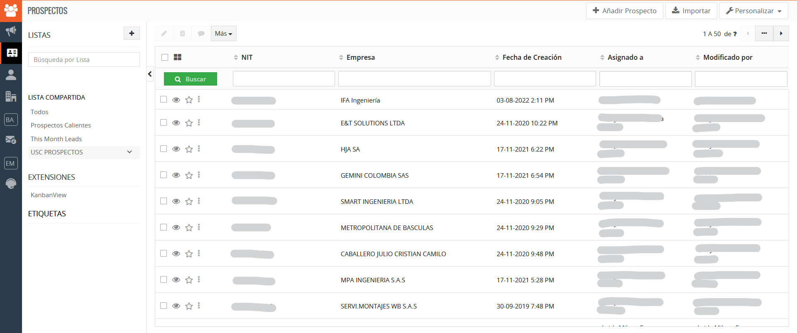Screen dimensions: 797x333
Task: Open more actions for E&T SOLUTIONS LTDA
Action: coord(199,122)
